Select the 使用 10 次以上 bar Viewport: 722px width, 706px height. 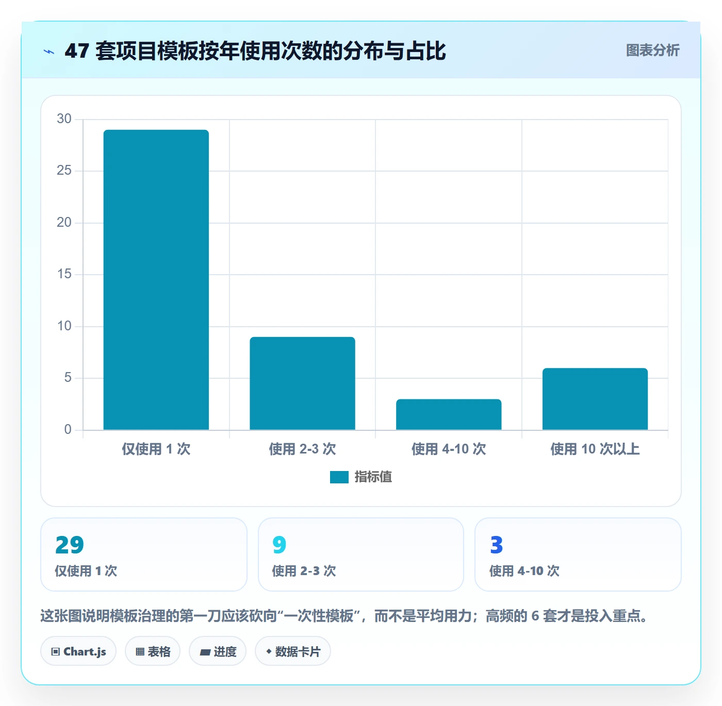click(595, 399)
